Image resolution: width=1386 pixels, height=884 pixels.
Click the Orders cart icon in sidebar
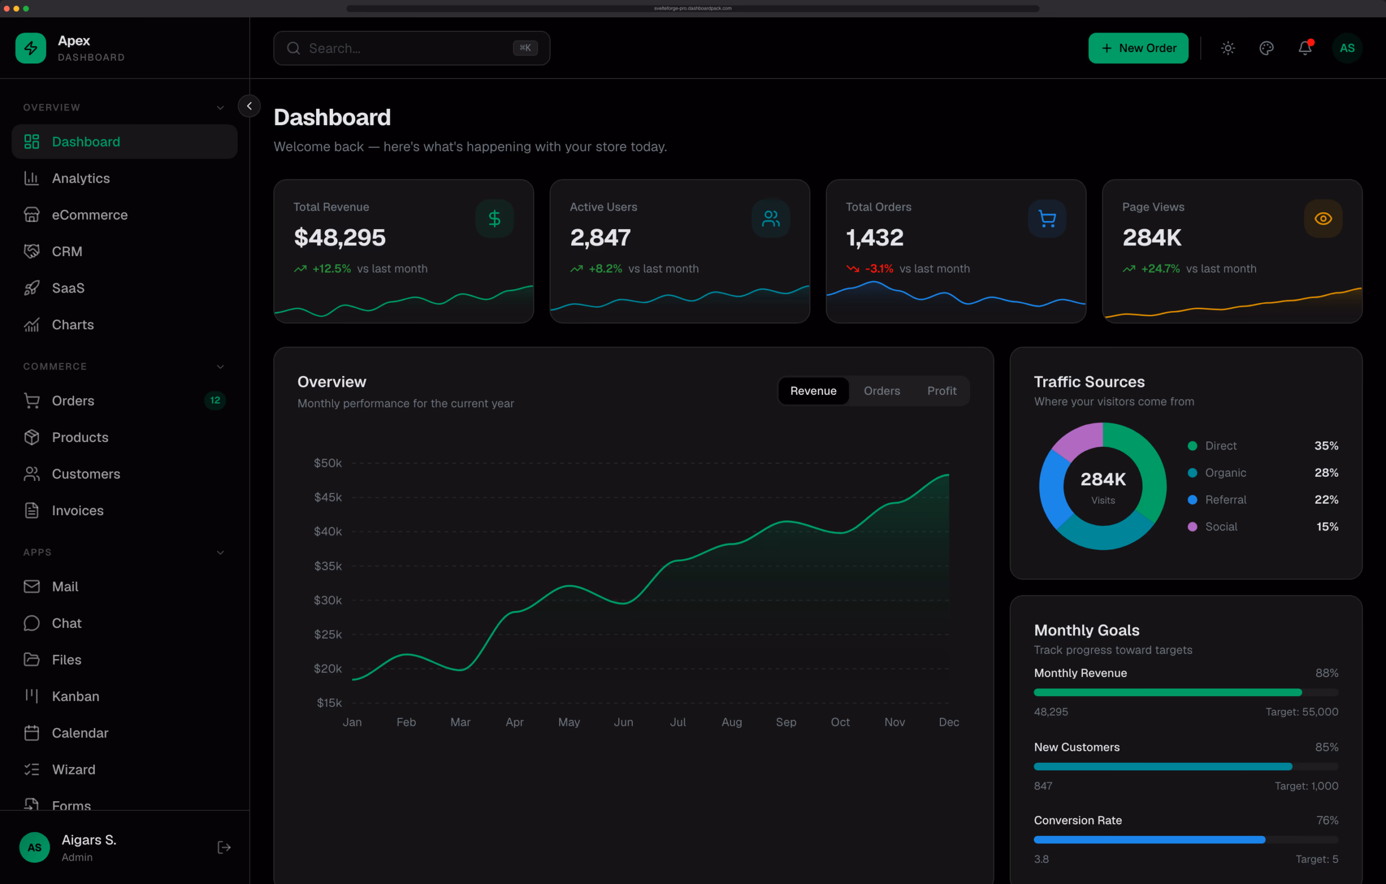[31, 401]
